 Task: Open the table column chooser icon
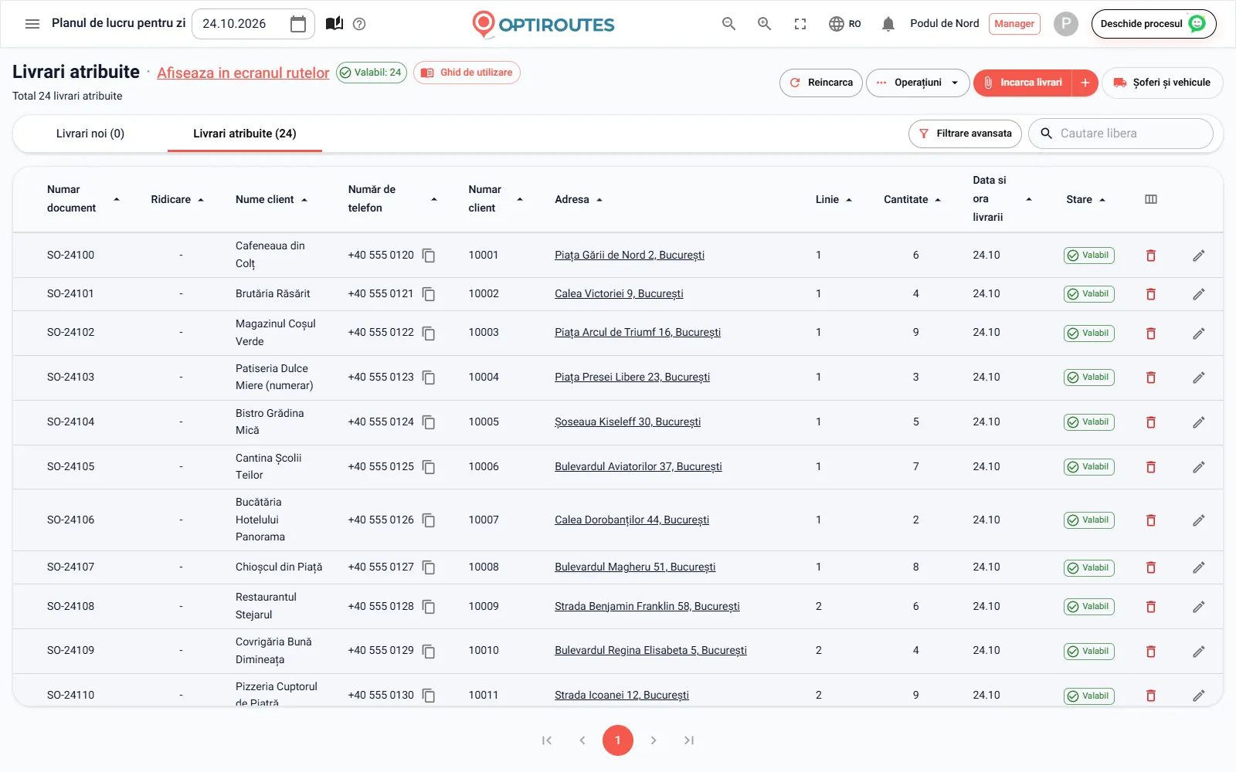(x=1151, y=199)
